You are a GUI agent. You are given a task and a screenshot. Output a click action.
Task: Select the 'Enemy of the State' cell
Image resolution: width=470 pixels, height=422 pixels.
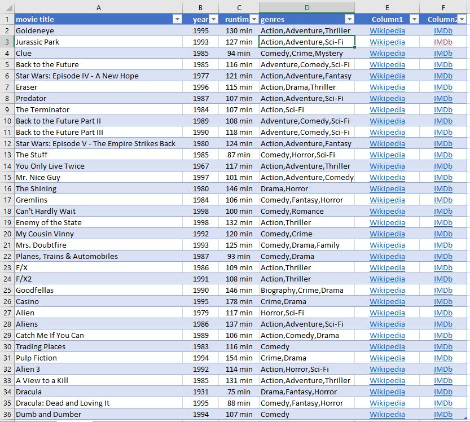[98, 223]
